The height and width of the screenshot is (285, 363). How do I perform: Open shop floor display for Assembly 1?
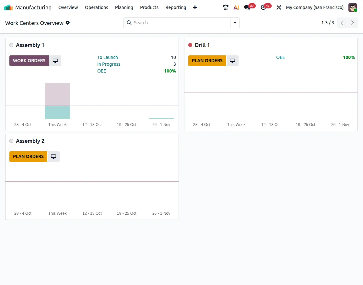click(x=55, y=61)
